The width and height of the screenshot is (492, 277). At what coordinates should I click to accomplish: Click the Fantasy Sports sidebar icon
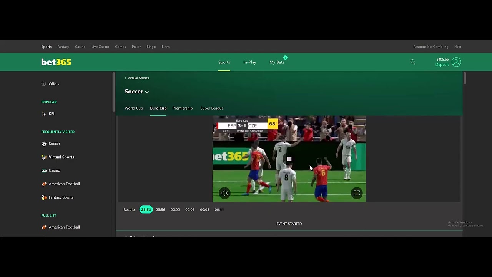pos(44,197)
